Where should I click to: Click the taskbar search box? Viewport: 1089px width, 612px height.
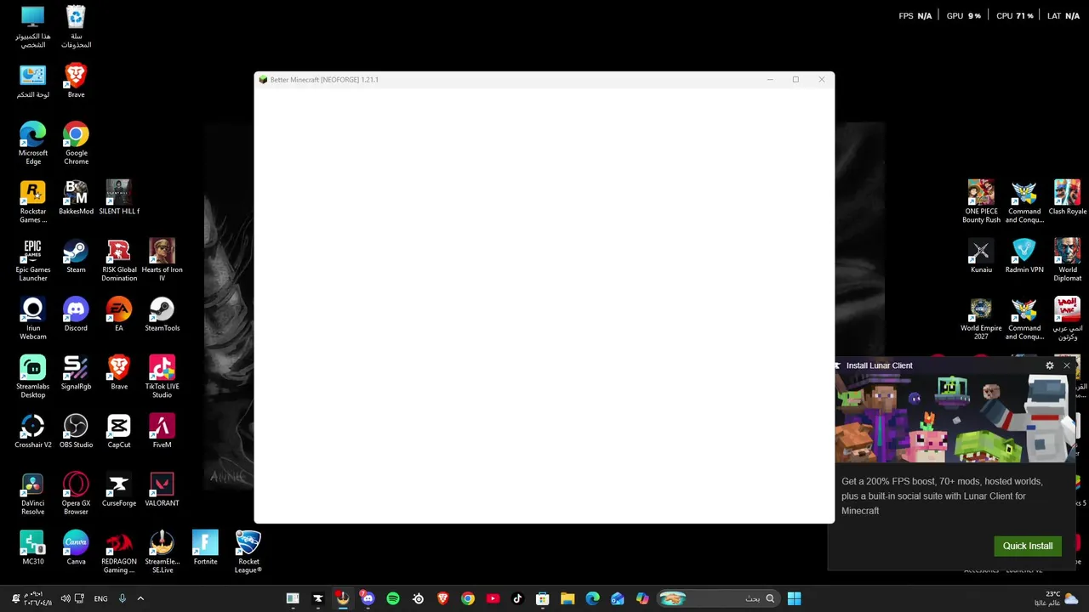[717, 598]
